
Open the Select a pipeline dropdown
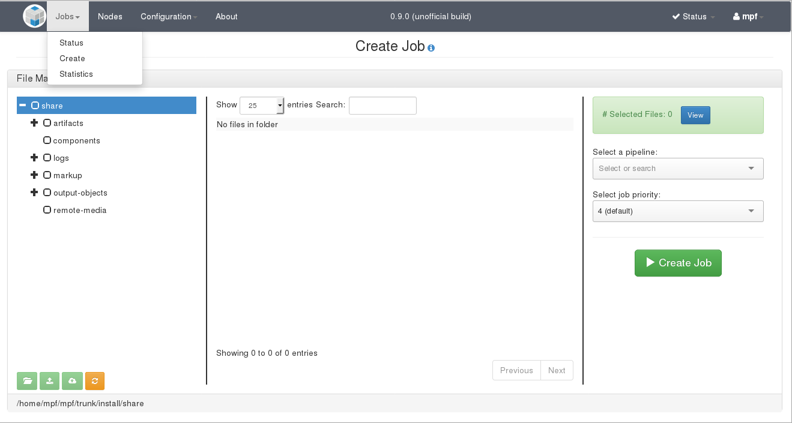click(x=678, y=169)
